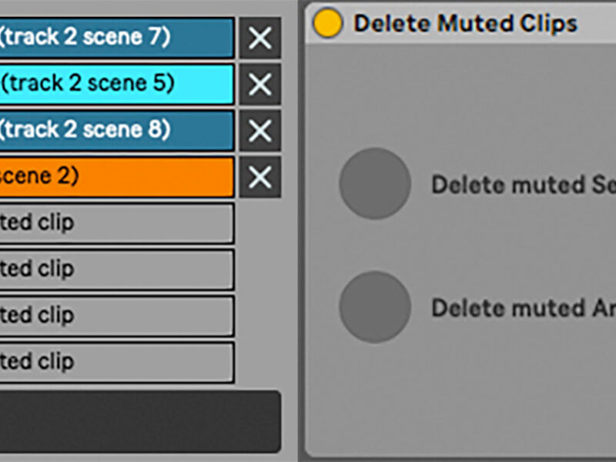Click the last empty muted clip slot

(115, 362)
